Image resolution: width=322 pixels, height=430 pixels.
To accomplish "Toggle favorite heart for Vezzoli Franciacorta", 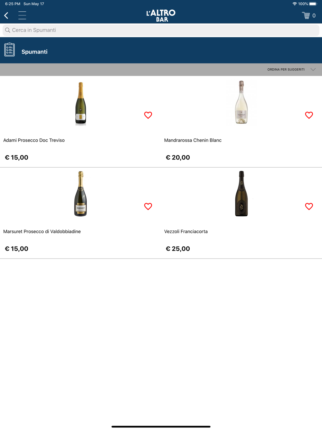I will tap(309, 206).
